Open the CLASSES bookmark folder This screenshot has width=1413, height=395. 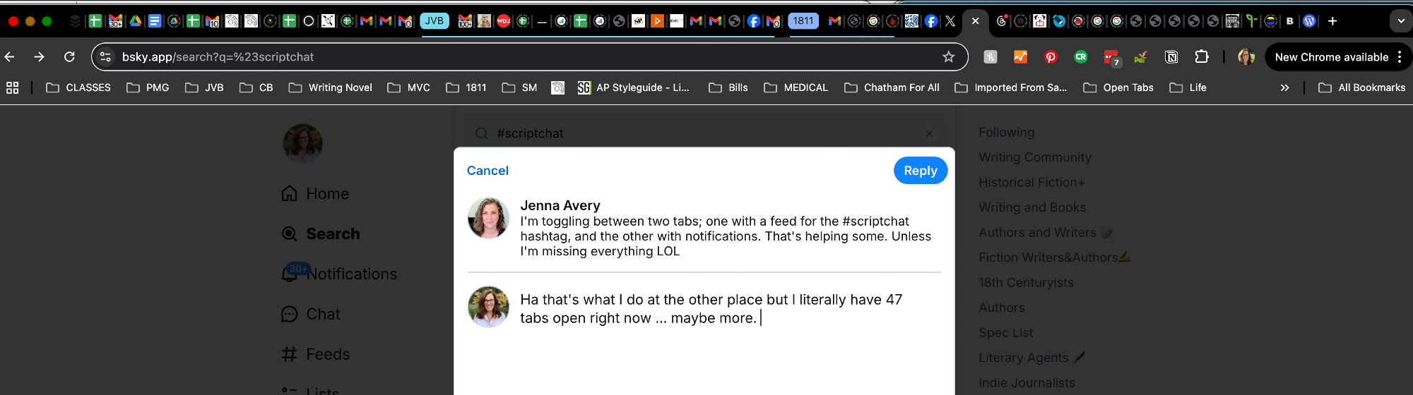(x=78, y=87)
